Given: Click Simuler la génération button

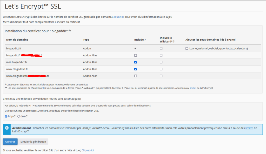Looking at the screenshot, I should (x=33, y=142).
